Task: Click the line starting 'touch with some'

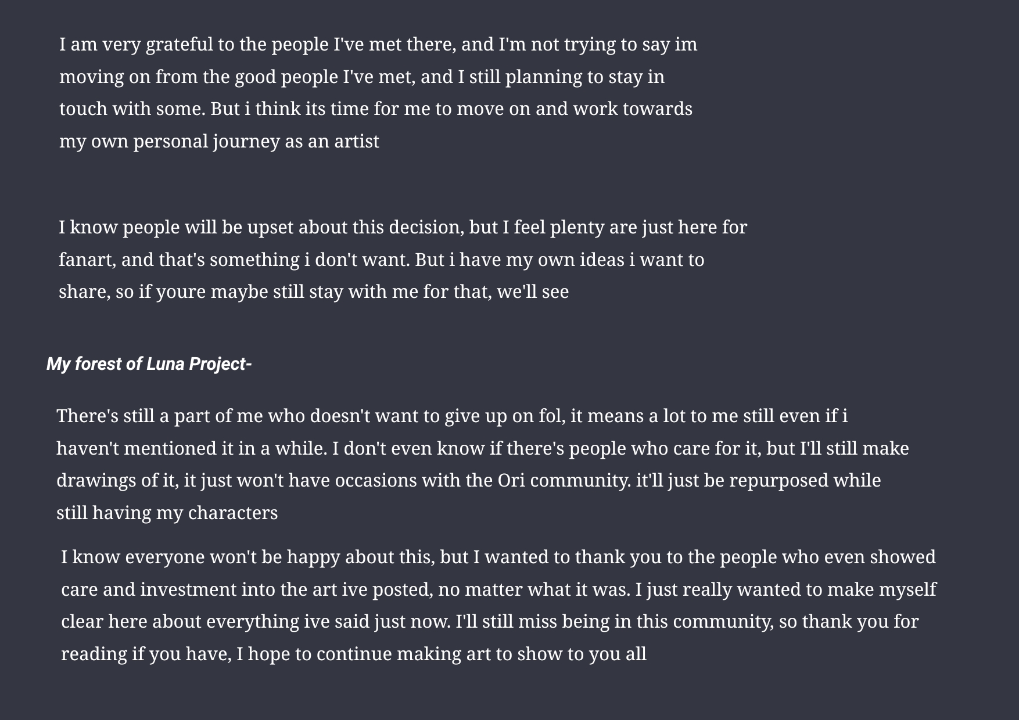Action: coord(375,109)
